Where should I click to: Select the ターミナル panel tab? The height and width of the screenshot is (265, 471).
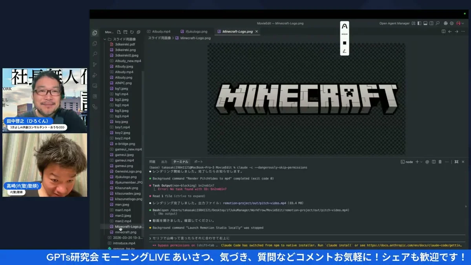click(x=181, y=161)
